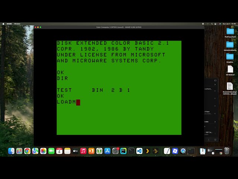Click the MAME window title bar text
Image resolution: width=238 pixels, height=179 pixels.
point(119,27)
